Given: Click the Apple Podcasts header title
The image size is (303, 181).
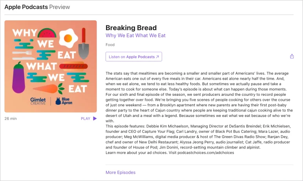Looking at the screenshot, I should tap(26, 7).
